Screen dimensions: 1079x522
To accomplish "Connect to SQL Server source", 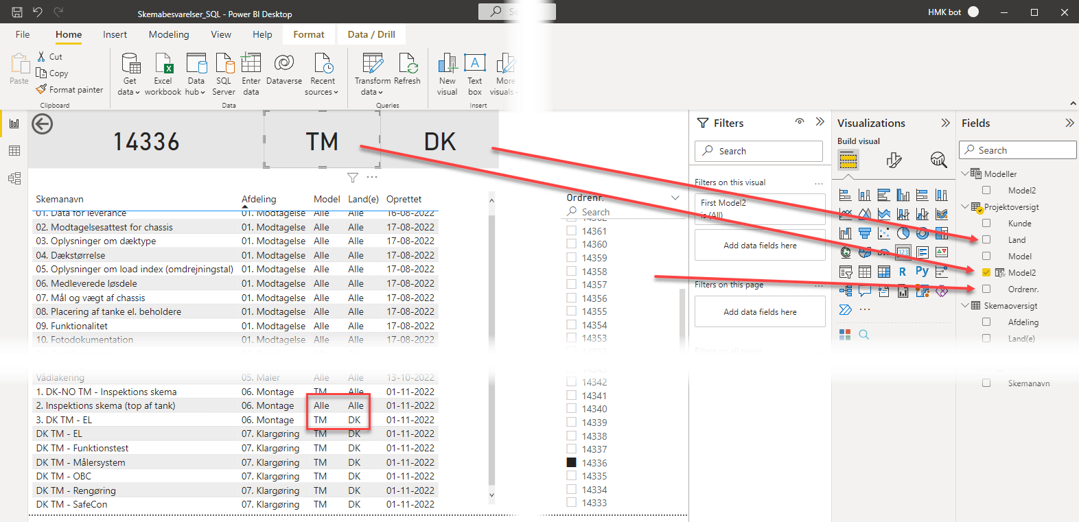I will point(224,74).
